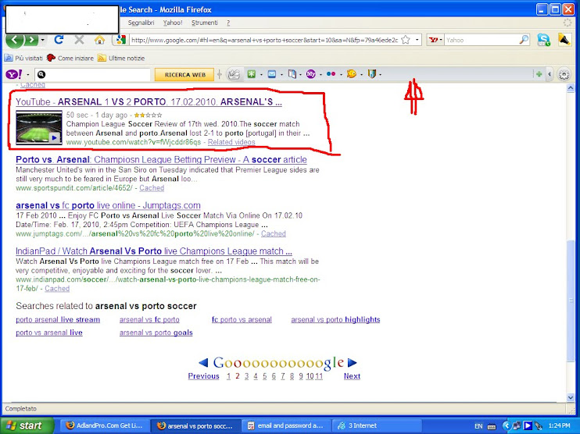Focus the address bar URL field
The image size is (580, 434).
264,40
